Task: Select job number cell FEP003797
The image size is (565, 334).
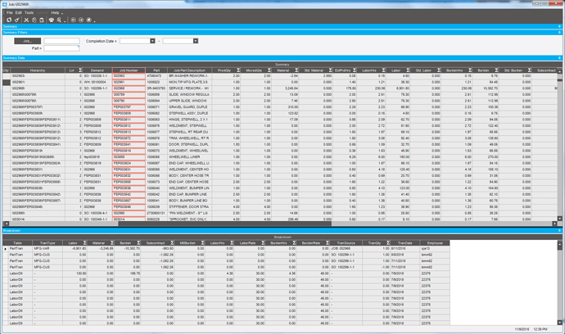Action: (x=129, y=107)
